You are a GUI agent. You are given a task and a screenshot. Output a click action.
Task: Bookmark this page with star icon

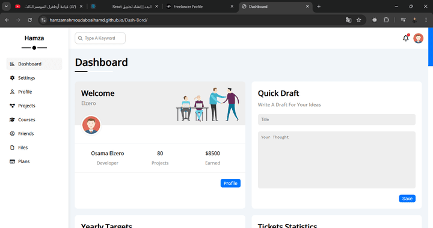pyautogui.click(x=358, y=20)
